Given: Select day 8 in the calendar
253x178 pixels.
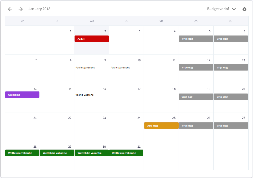Looking at the screenshot, I should (57, 69).
